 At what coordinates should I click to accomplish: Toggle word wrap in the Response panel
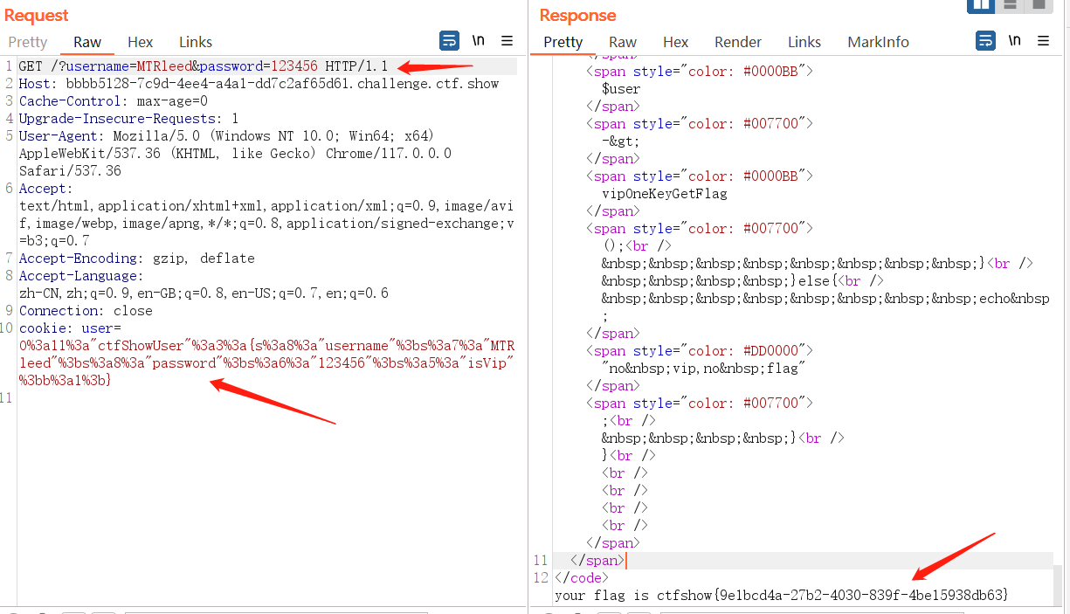point(985,41)
